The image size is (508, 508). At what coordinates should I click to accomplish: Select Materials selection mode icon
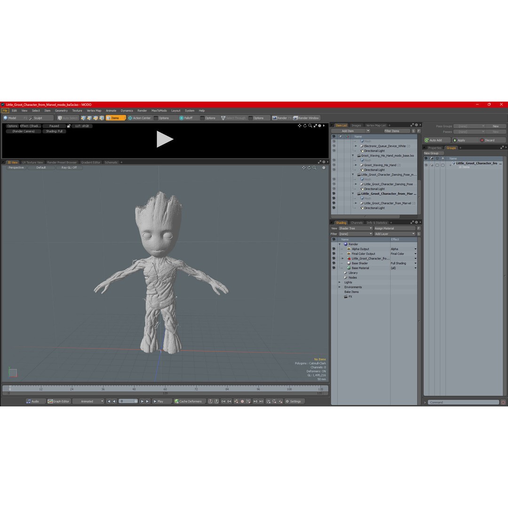click(x=102, y=118)
